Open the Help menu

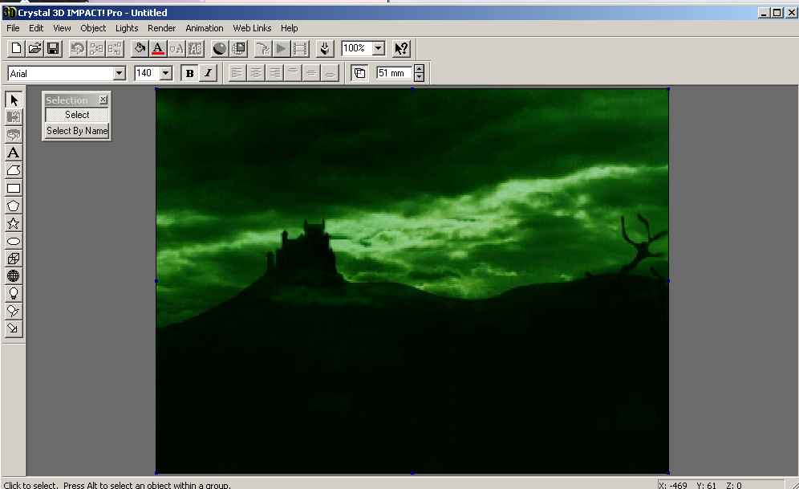coord(289,28)
